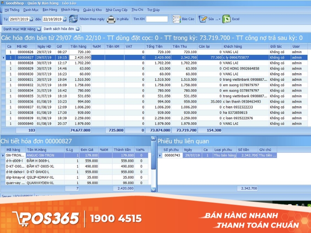
Task: Open the Bán Hàng menu
Action: [50, 10]
